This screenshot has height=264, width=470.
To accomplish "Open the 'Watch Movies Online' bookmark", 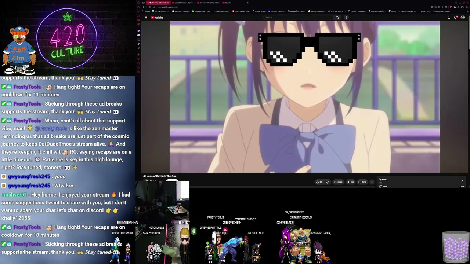I will [241, 11].
